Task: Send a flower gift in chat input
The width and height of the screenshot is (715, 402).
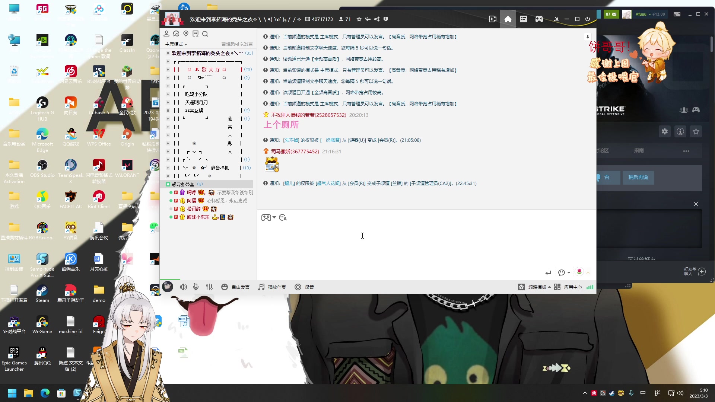Action: click(x=579, y=272)
